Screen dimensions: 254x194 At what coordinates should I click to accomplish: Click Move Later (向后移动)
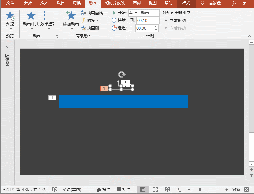pyautogui.click(x=175, y=28)
